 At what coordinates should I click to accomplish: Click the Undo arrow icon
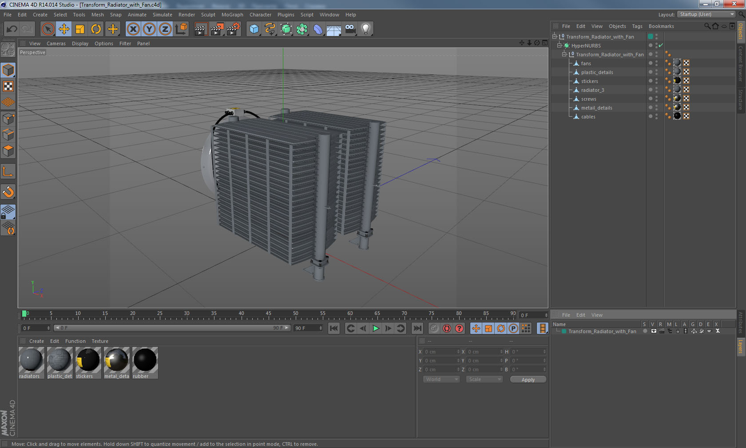coord(12,29)
